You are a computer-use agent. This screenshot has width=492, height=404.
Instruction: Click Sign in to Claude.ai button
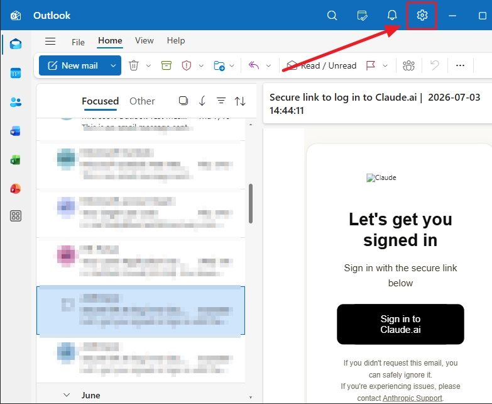400,324
